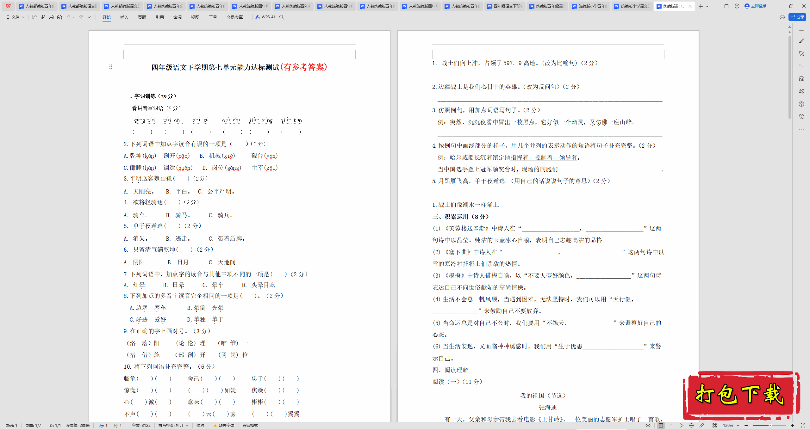Click the Undo arrow icon
The width and height of the screenshot is (810, 430).
point(68,17)
